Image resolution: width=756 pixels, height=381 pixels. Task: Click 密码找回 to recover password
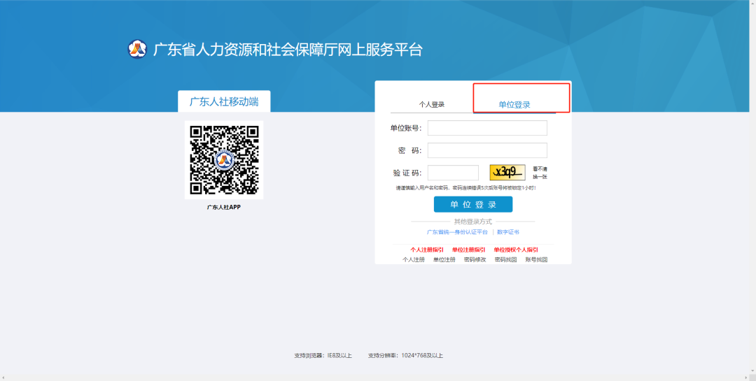506,259
